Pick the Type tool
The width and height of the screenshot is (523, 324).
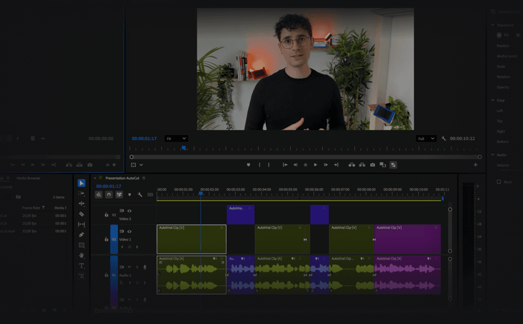[82, 266]
